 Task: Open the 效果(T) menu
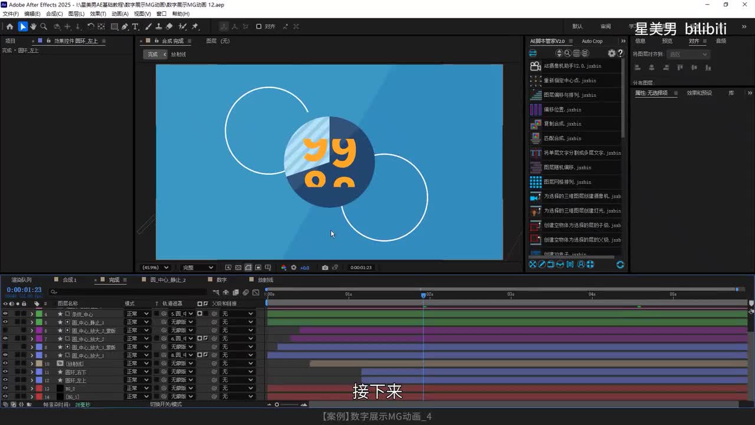[98, 14]
